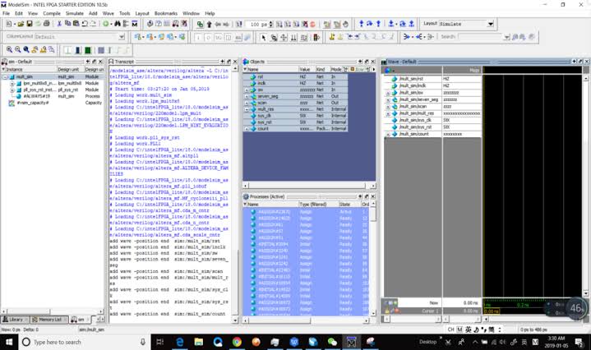Click the 0.00 ns cursor marker in Wave
The image size is (591, 350).
[x=491, y=311]
